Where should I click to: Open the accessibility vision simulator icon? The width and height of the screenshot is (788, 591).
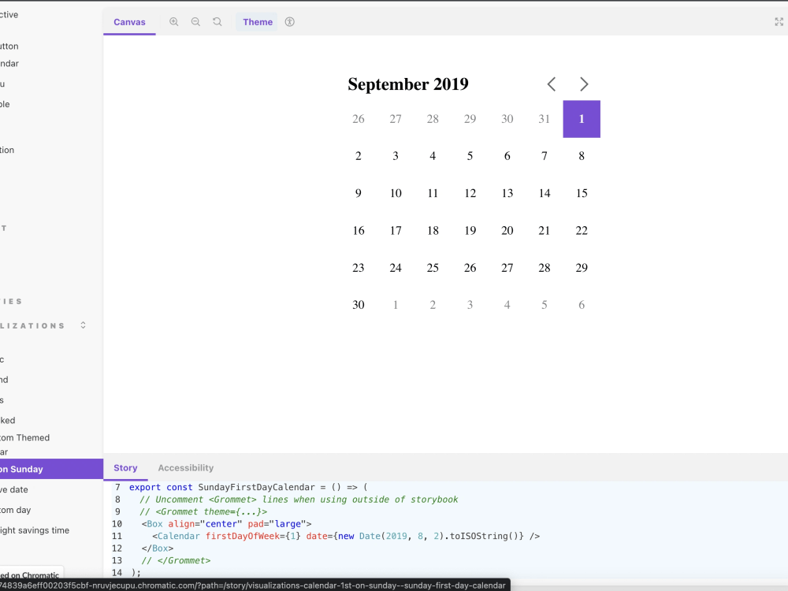point(289,21)
